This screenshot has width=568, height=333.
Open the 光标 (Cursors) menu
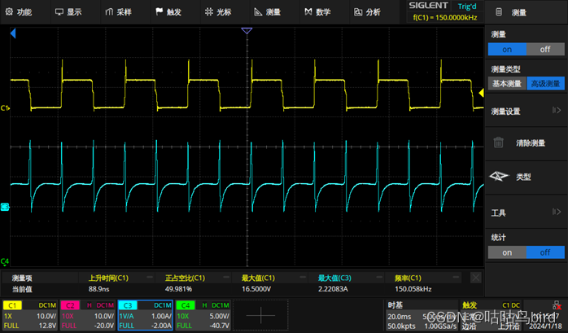tap(218, 12)
